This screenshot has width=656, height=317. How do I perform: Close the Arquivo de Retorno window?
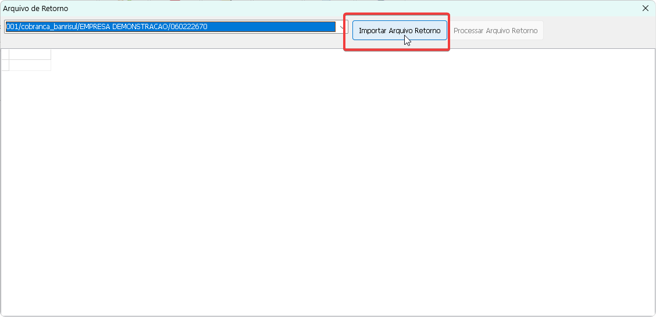pyautogui.click(x=646, y=8)
